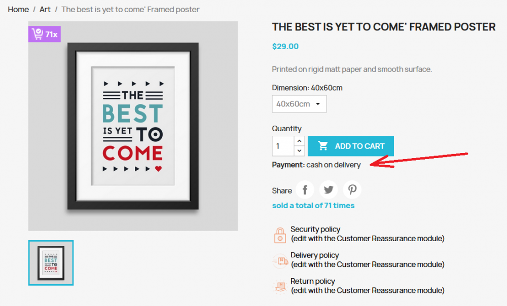507x306 pixels.
Task: Click the Security policy text
Action: point(315,229)
